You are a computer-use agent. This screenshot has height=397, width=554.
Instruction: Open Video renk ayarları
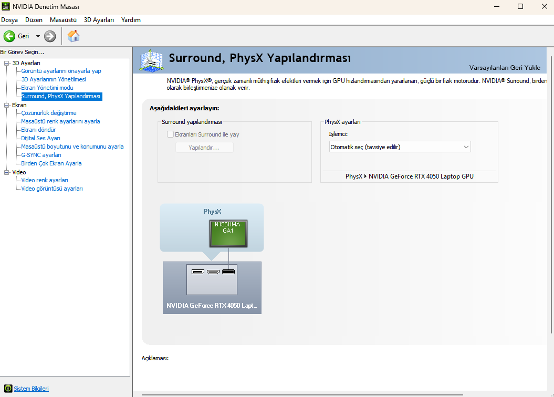(45, 180)
